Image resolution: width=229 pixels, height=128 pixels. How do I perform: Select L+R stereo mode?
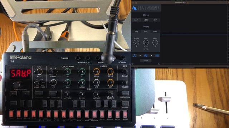(x=136, y=20)
